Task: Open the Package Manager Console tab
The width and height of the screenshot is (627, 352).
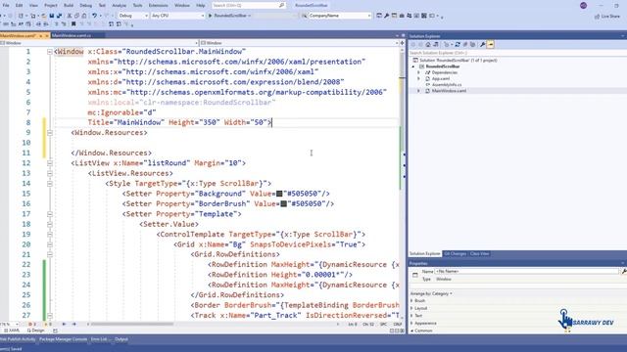Action: point(63,339)
